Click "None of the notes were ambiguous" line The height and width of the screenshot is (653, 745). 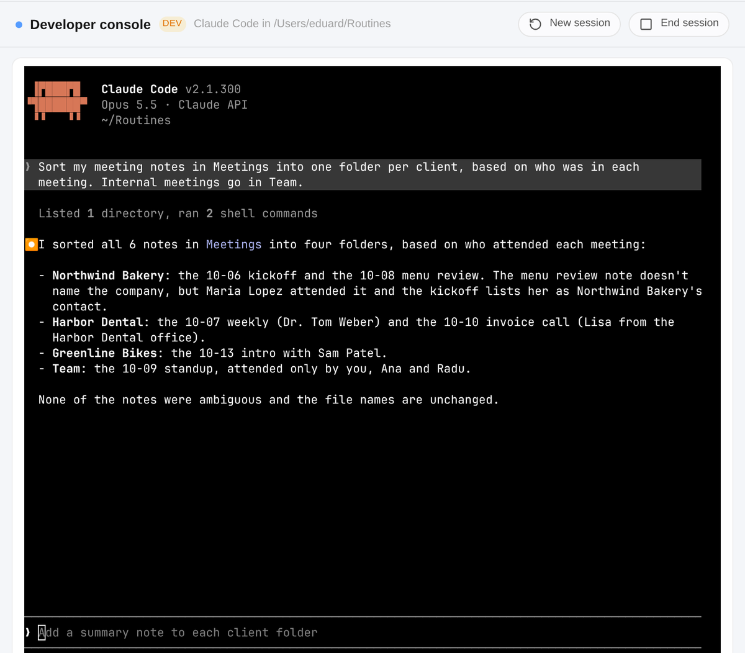pos(269,400)
